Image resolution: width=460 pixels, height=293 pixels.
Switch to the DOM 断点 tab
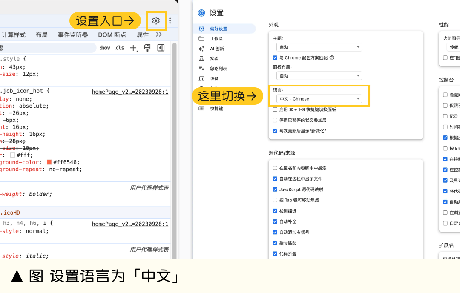(x=112, y=35)
